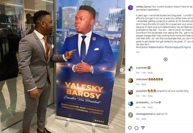This screenshot has width=193, height=133.
Task: Reply to cheficeland's comment
Action: 144,84
